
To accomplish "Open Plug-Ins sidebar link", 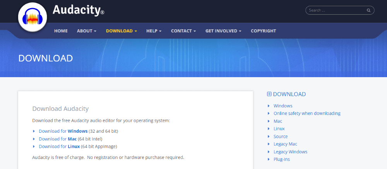I will (x=282, y=159).
